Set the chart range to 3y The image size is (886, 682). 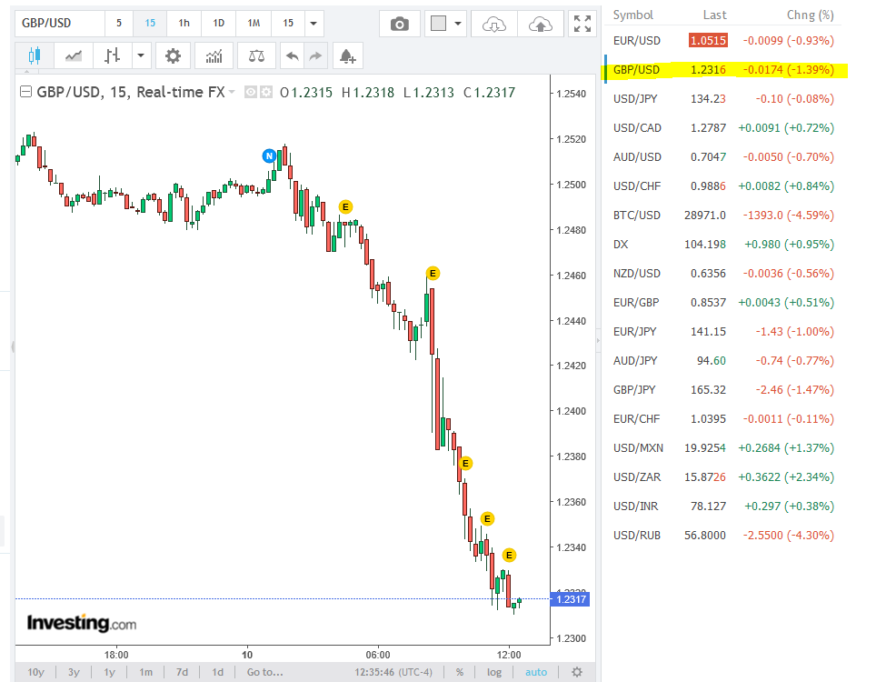click(x=74, y=672)
